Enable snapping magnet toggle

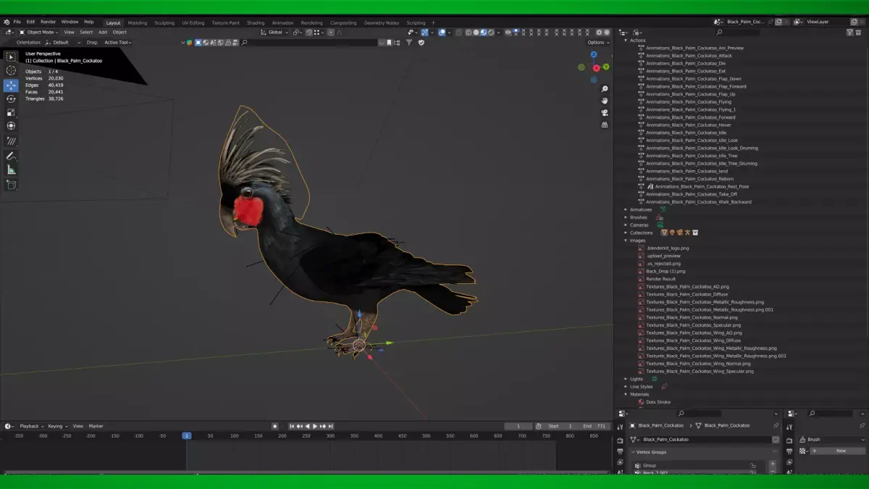[x=308, y=32]
